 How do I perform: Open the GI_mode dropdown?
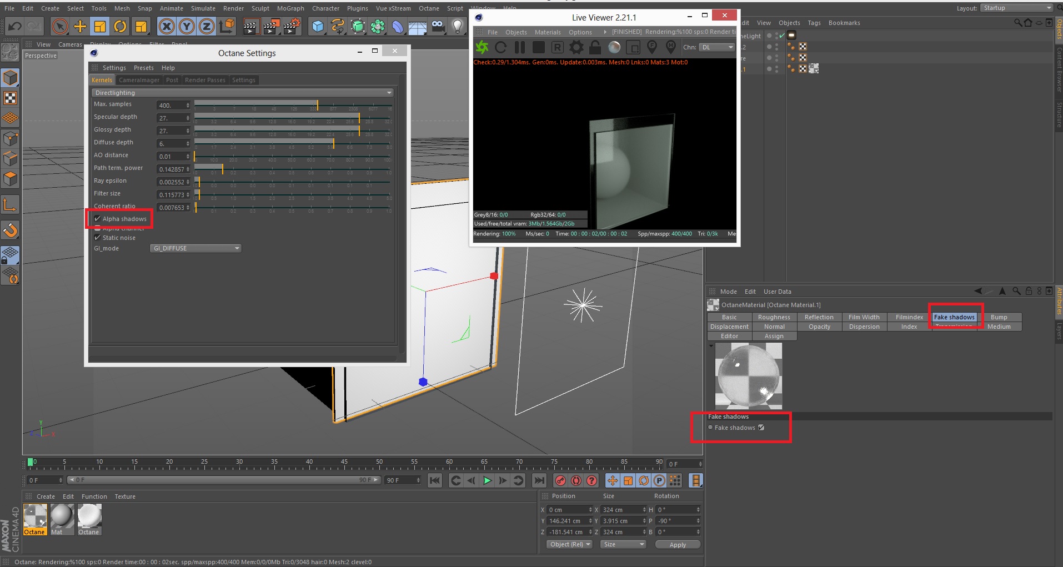195,248
